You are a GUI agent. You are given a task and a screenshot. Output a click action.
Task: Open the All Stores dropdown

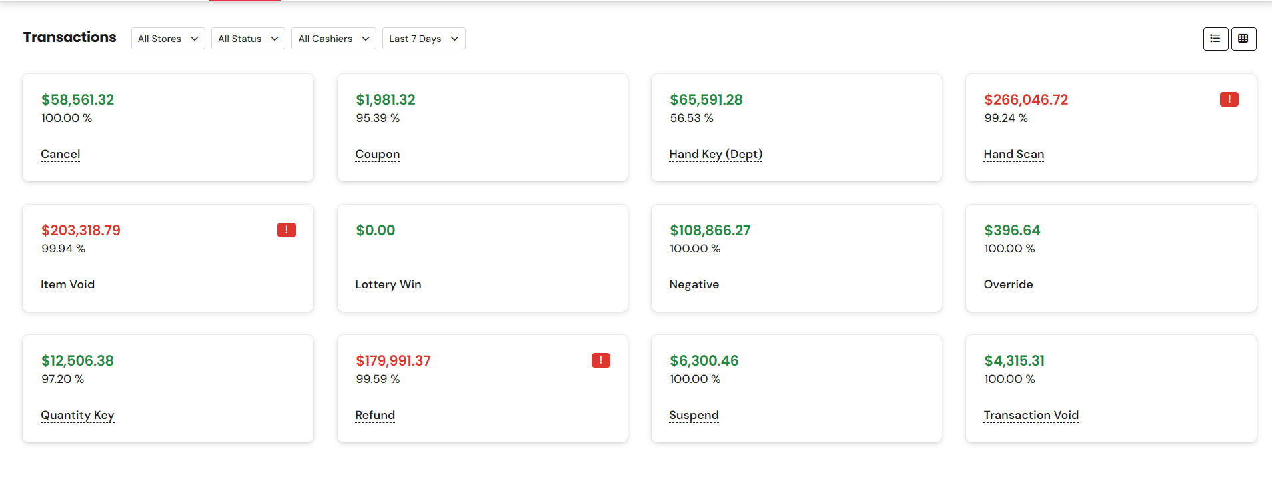[x=168, y=39]
